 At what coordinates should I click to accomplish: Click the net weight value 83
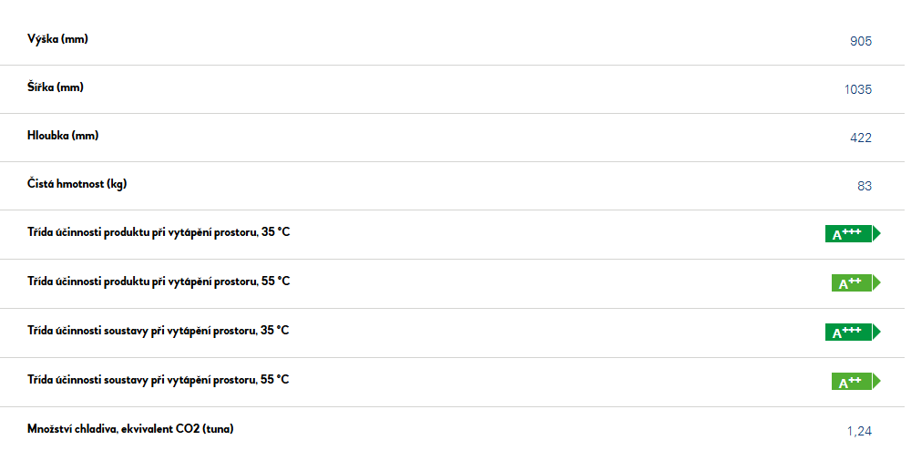click(x=865, y=186)
